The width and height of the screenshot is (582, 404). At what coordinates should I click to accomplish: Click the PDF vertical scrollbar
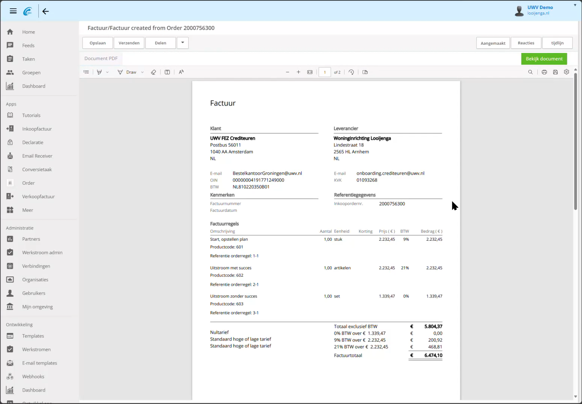tap(575, 141)
